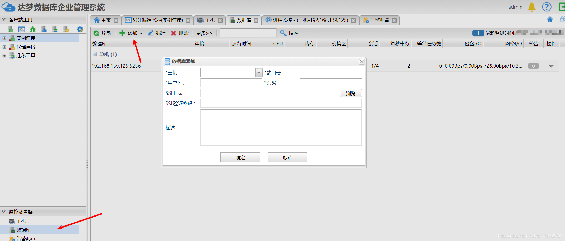Screen dimensions: 565x241
Task: Select database row 192.168.139.125:5236
Action: [116, 66]
